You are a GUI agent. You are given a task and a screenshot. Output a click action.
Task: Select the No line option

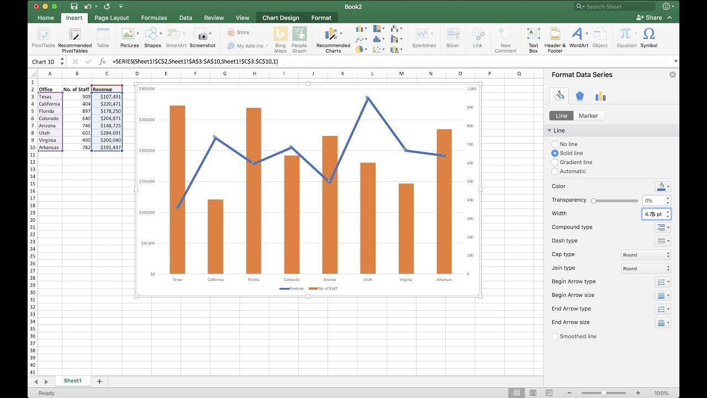click(x=555, y=144)
